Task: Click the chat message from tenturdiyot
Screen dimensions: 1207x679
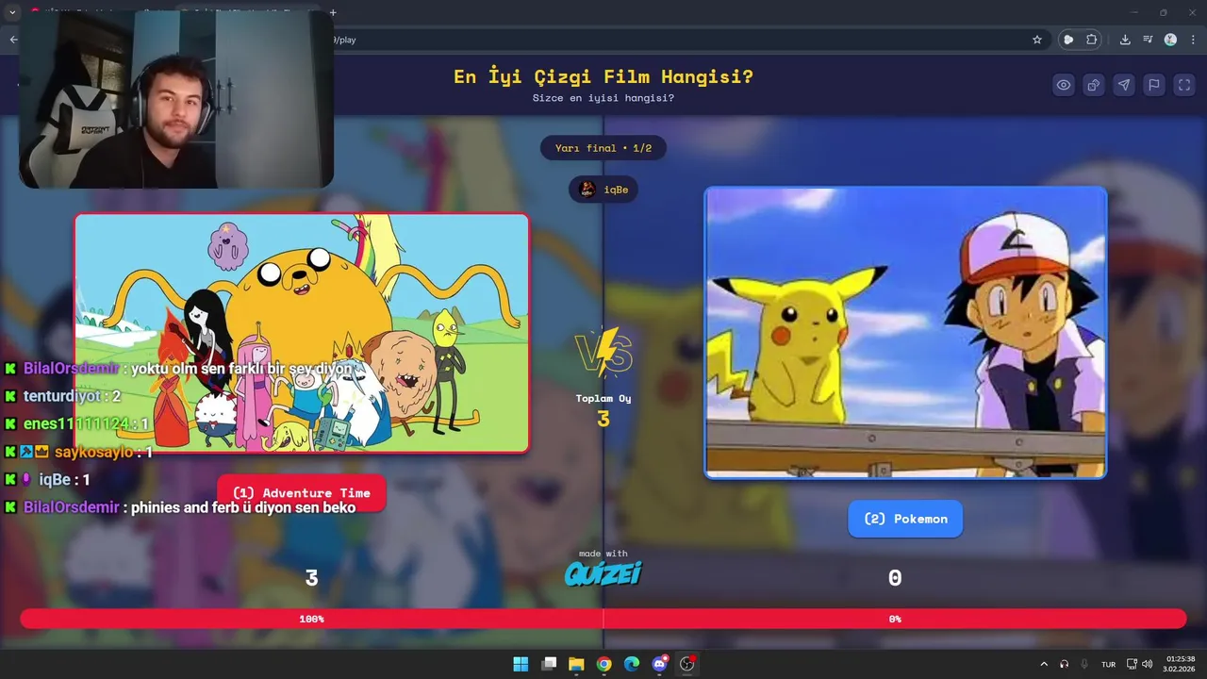Action: (x=62, y=396)
